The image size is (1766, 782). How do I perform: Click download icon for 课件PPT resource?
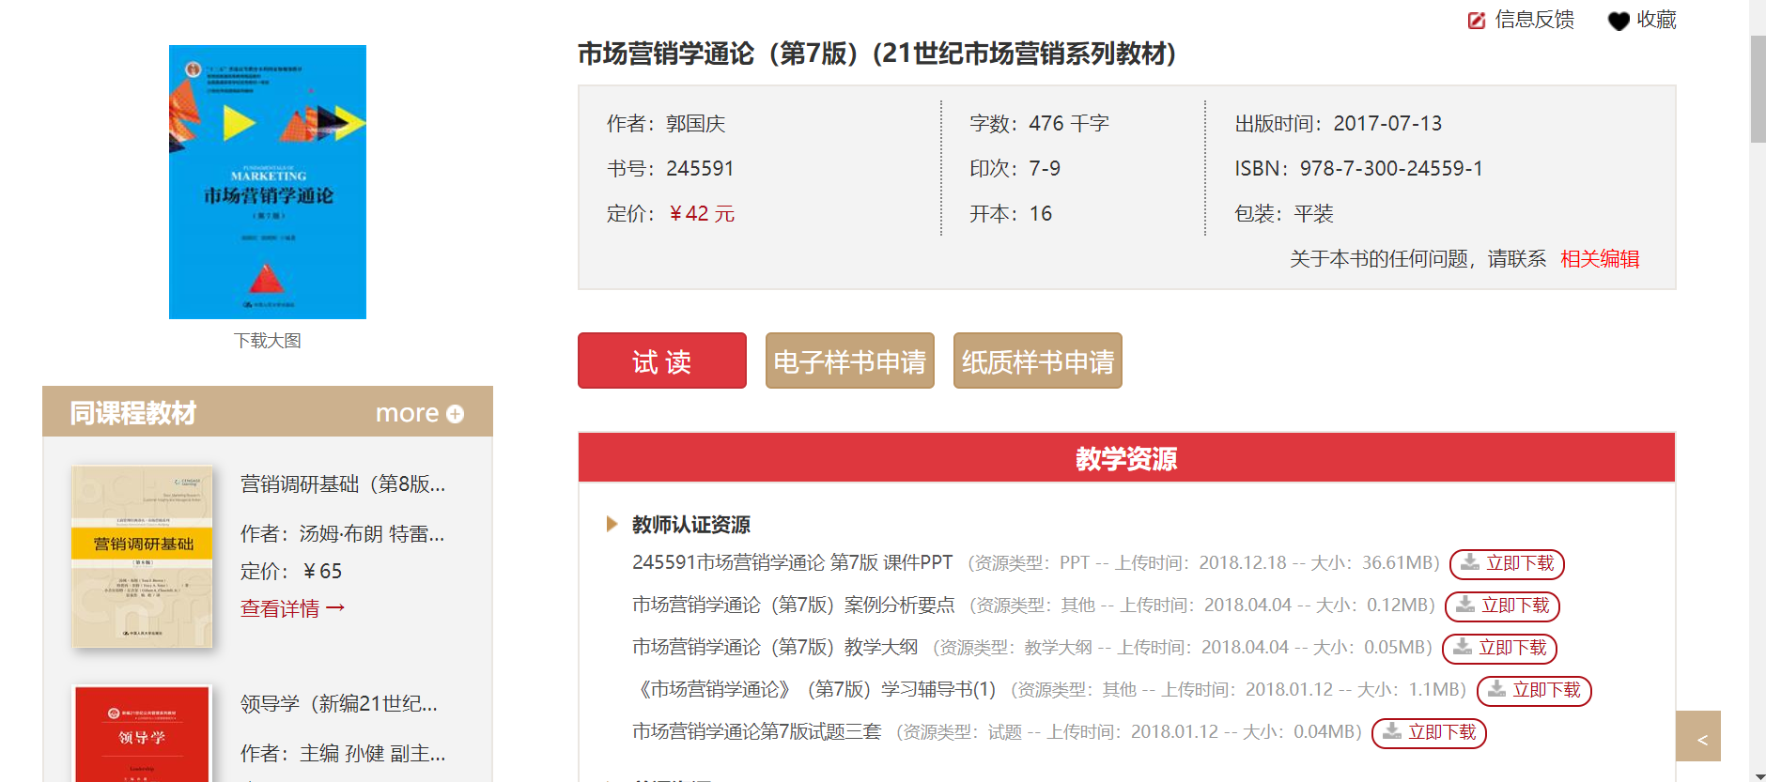(x=1470, y=562)
